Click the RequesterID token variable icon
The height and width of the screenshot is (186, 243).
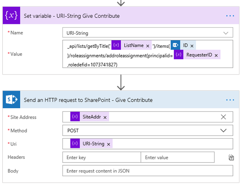point(179,55)
